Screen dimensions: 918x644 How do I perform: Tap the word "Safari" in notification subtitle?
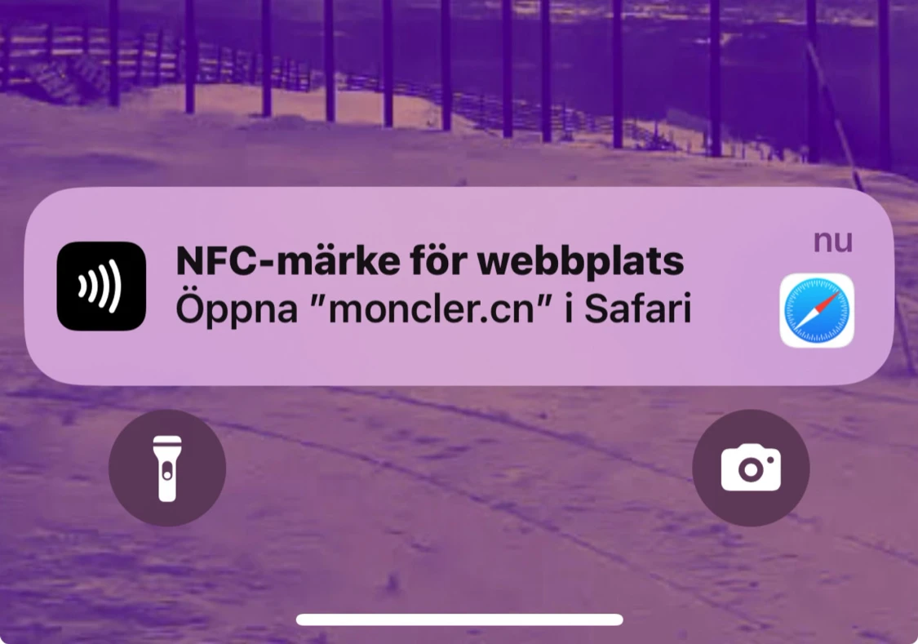pyautogui.click(x=637, y=309)
